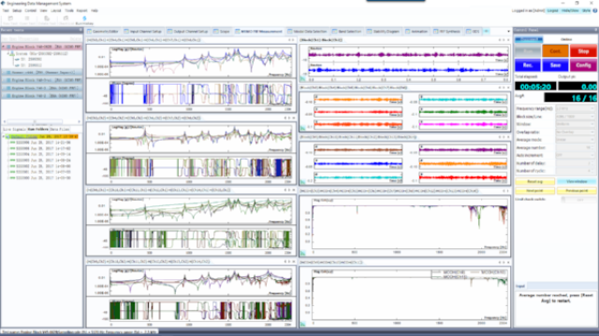599x336 pixels.
Task: Open the Frequency range dropdown
Action: (576, 109)
